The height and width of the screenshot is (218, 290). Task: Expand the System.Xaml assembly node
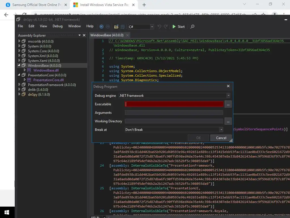[x=19, y=60]
